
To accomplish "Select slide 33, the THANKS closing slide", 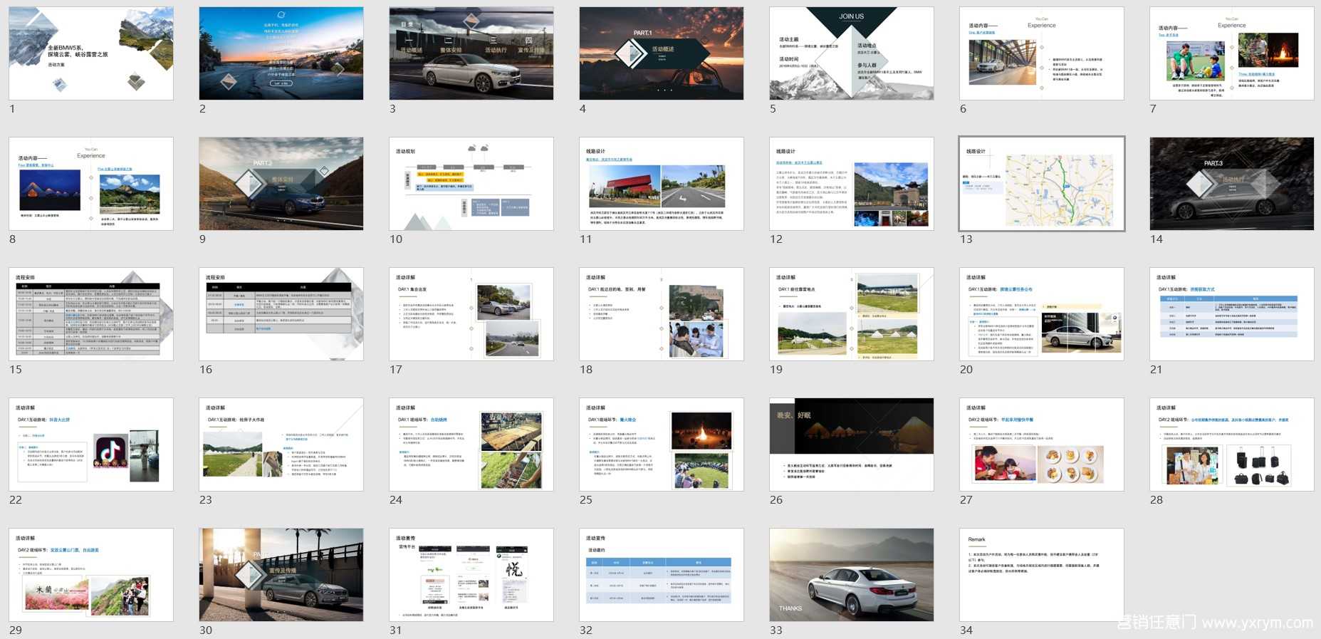I will coord(852,575).
